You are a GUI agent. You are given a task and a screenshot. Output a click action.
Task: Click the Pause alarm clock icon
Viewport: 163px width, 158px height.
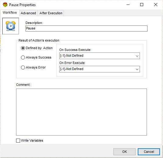coord(11,26)
